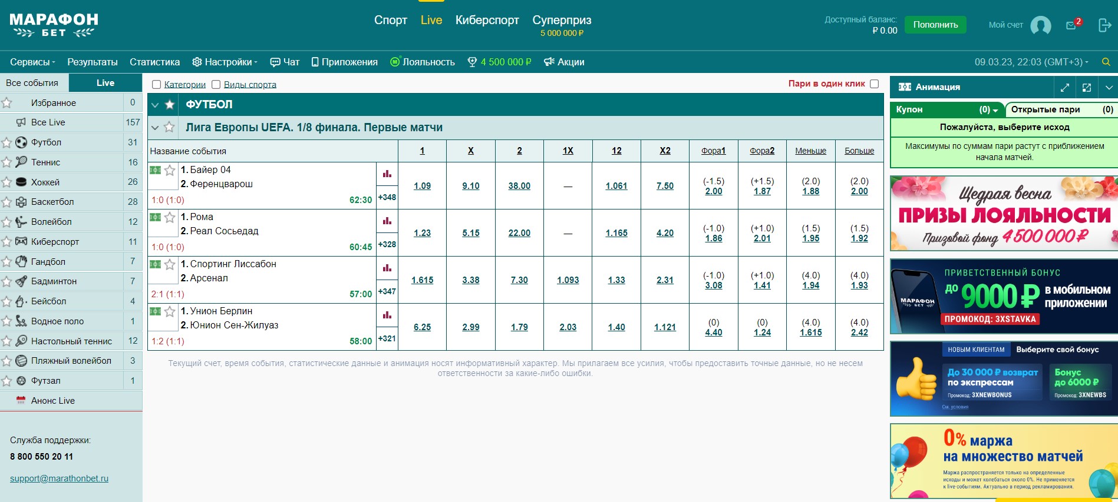Click the logout icon
The height and width of the screenshot is (502, 1118).
point(1104,25)
